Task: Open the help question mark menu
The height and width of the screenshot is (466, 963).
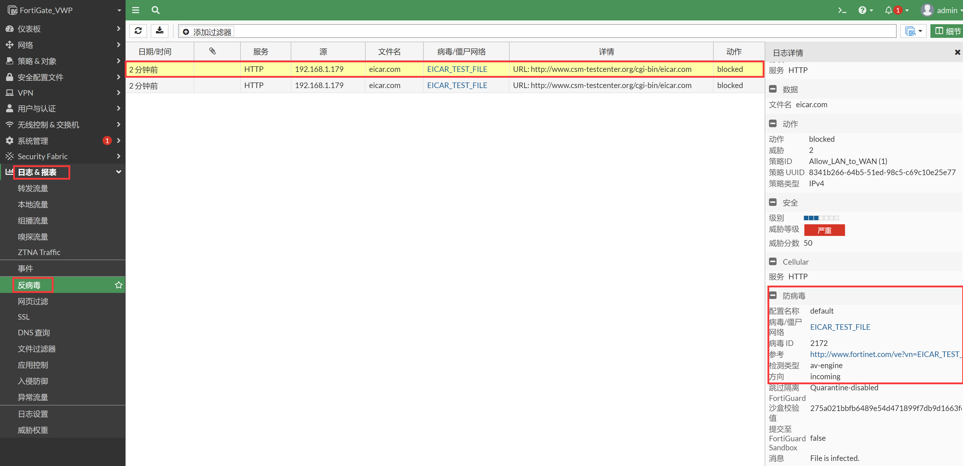Action: click(x=862, y=10)
